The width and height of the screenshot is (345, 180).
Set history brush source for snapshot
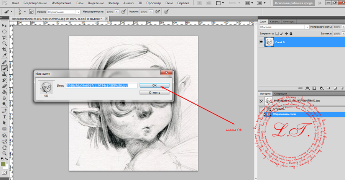pos(261,101)
